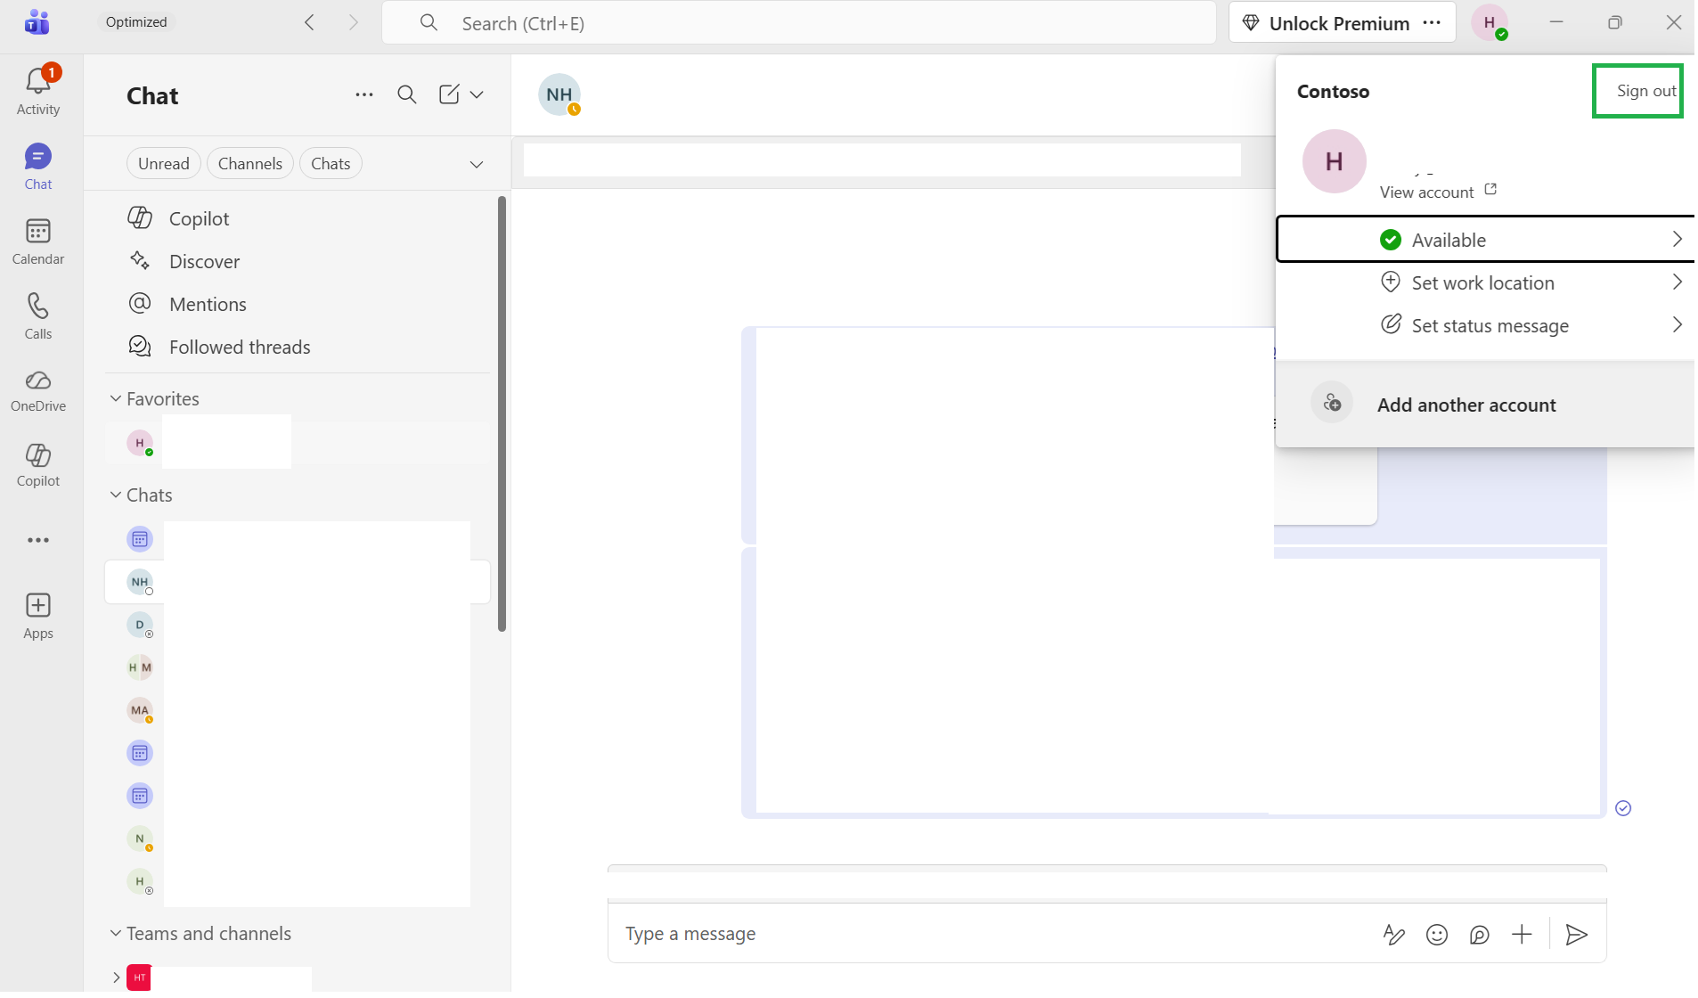This screenshot has height=998, width=1698.
Task: Open Set work location submenu
Action: coord(1486,282)
